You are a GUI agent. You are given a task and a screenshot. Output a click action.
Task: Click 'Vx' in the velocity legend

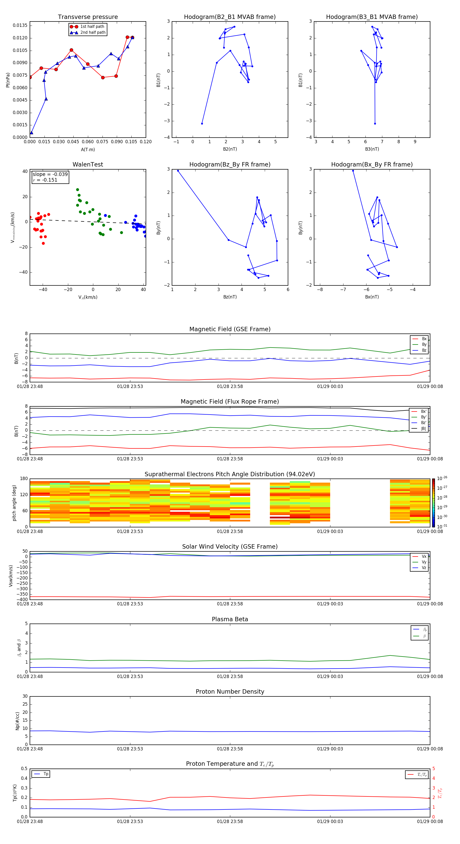click(420, 556)
